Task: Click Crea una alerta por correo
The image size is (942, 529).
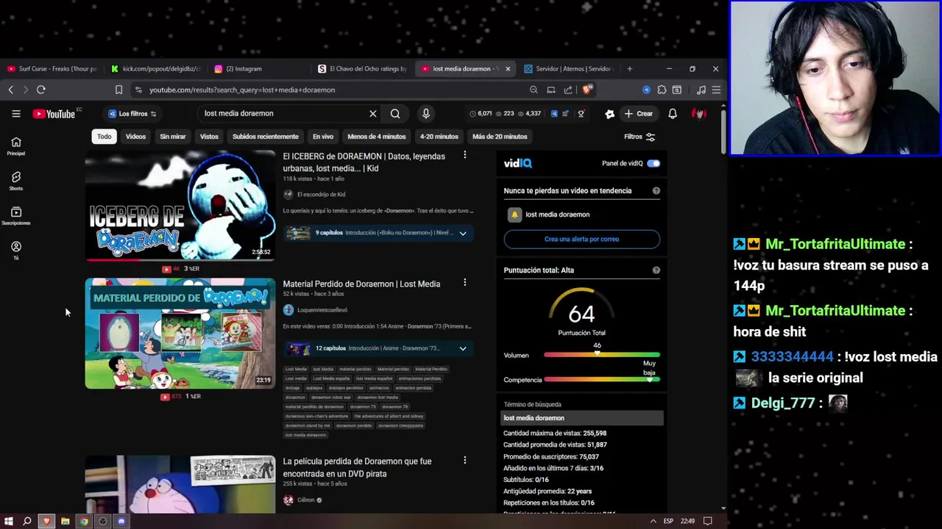Action: (581, 239)
